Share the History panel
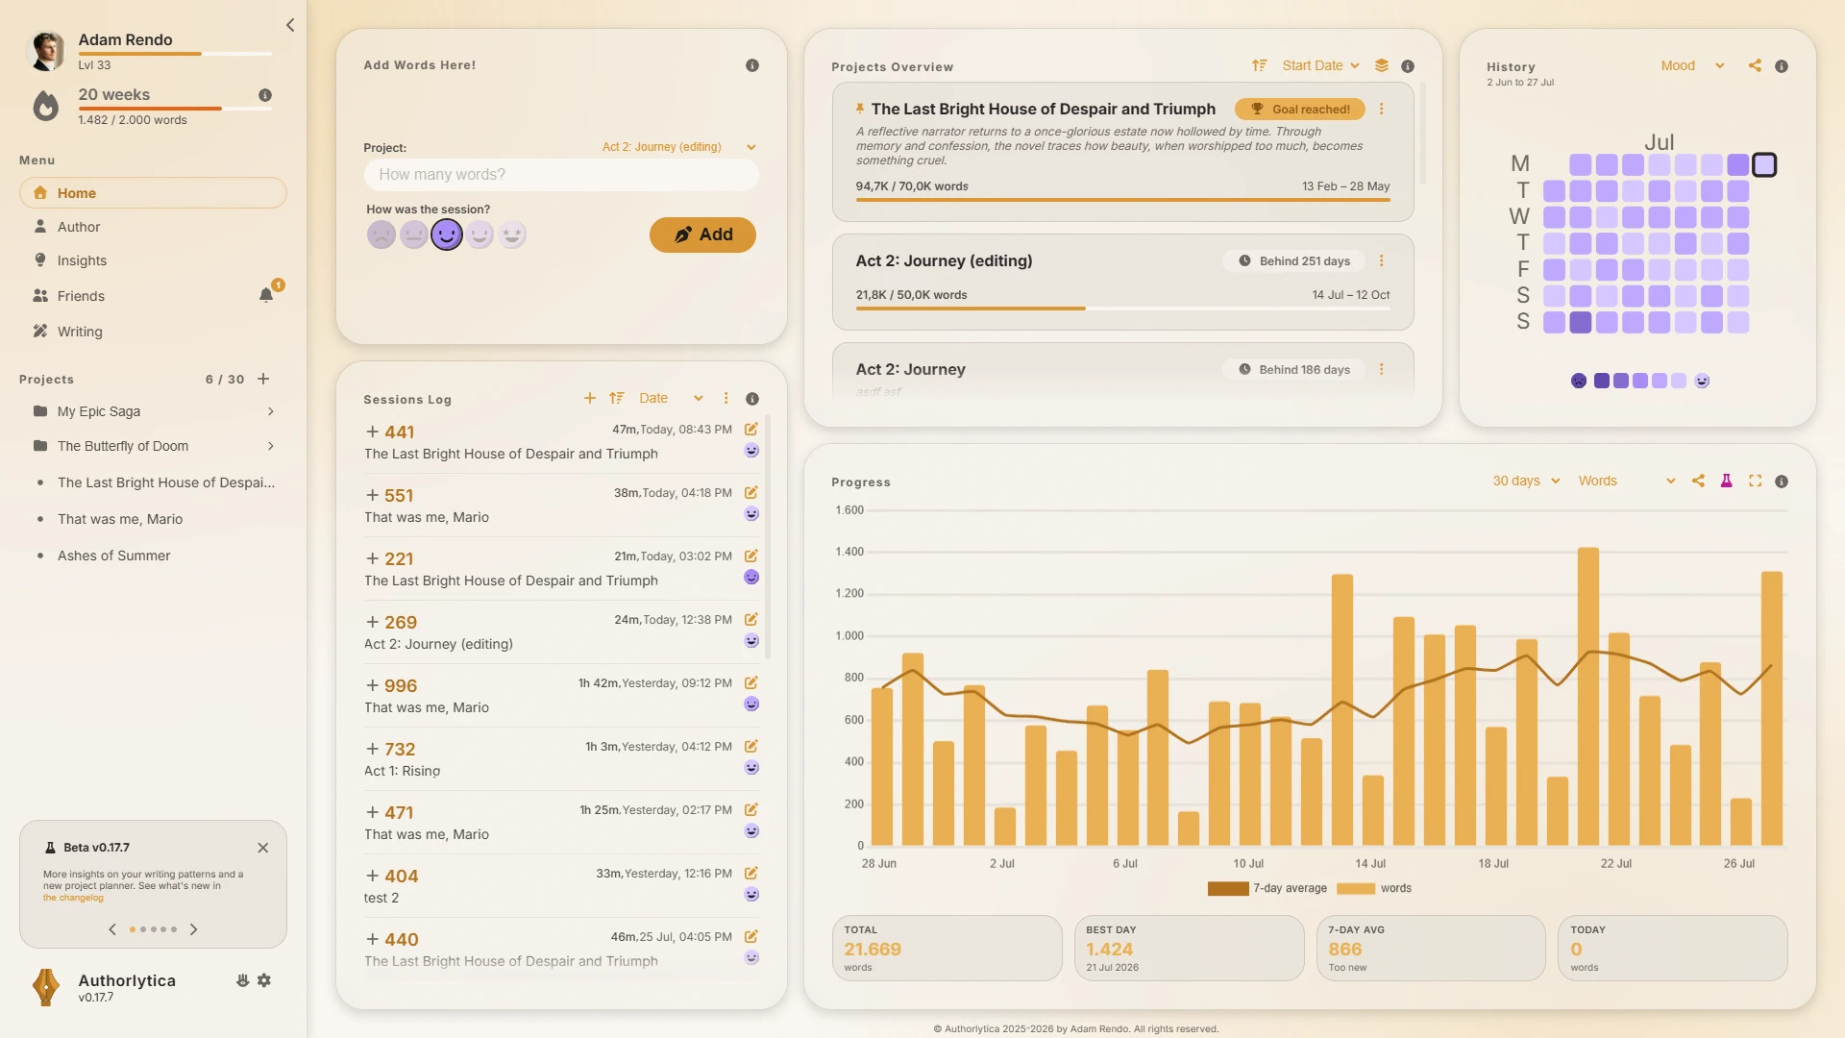Viewport: 1845px width, 1038px height. 1755,65
